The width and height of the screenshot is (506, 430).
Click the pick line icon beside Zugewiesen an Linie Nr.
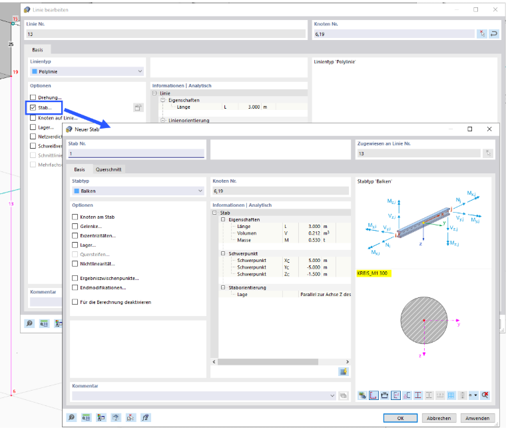(x=488, y=153)
